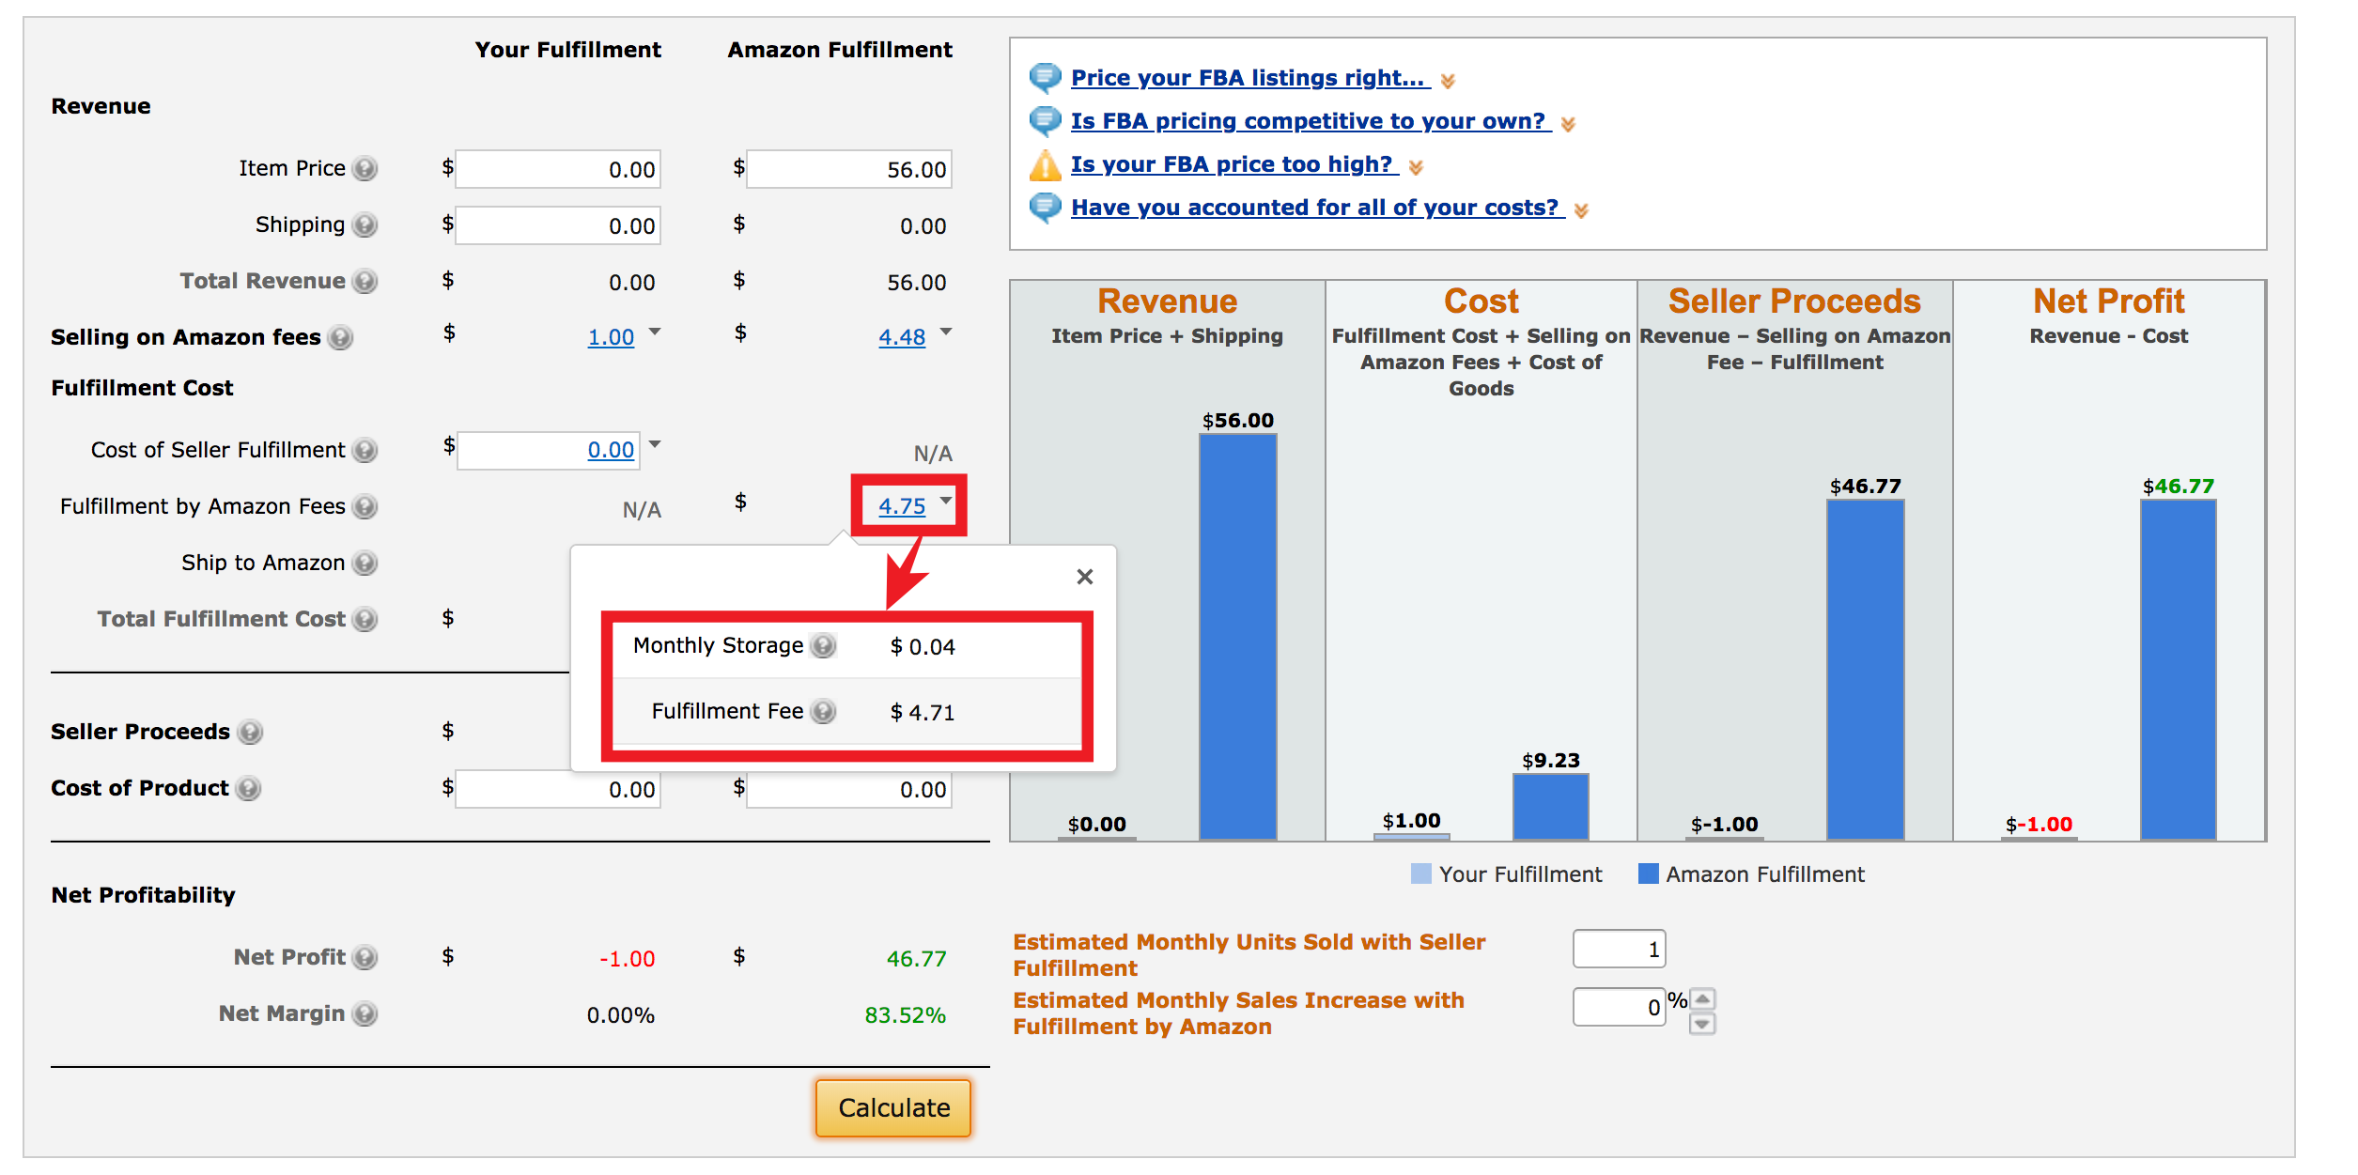Viewport: 2358px width, 1175px height.
Task: Open dropdown arrow next to 4.48 selling fee
Action: 946,332
